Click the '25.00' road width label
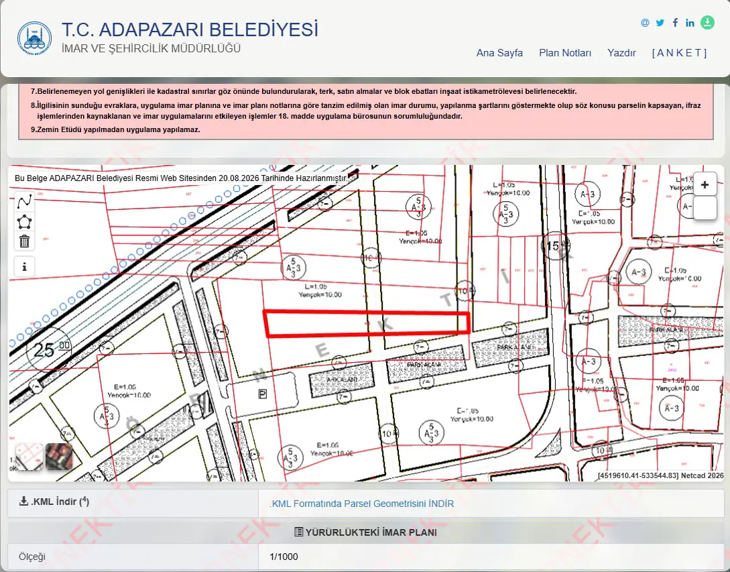The image size is (730, 572). pos(49,349)
